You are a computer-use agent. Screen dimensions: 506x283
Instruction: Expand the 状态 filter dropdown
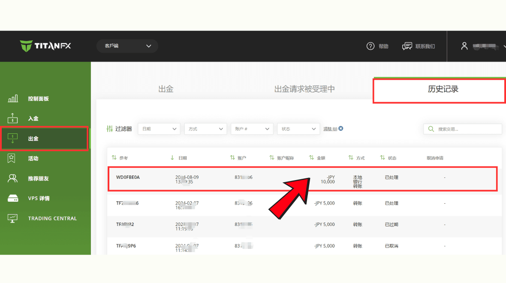(298, 129)
